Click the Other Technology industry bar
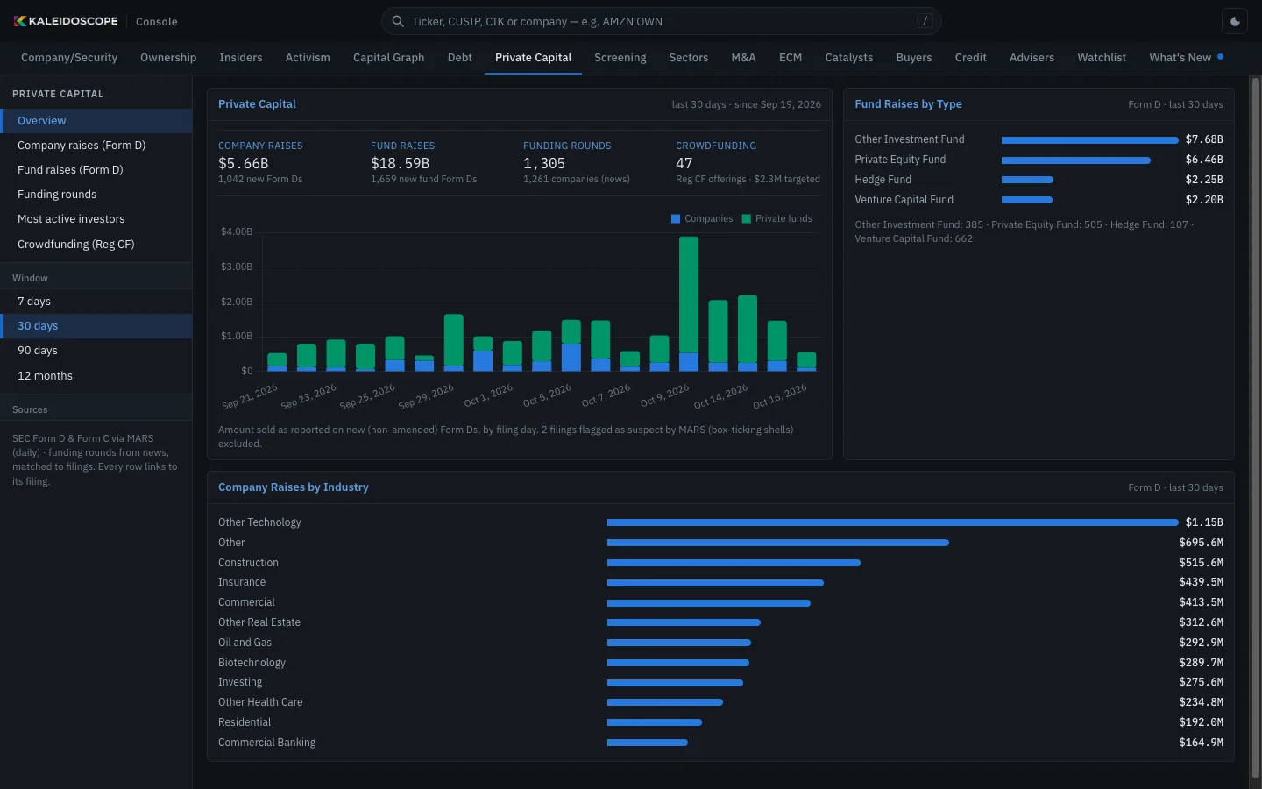Viewport: 1262px width, 789px height. (892, 522)
